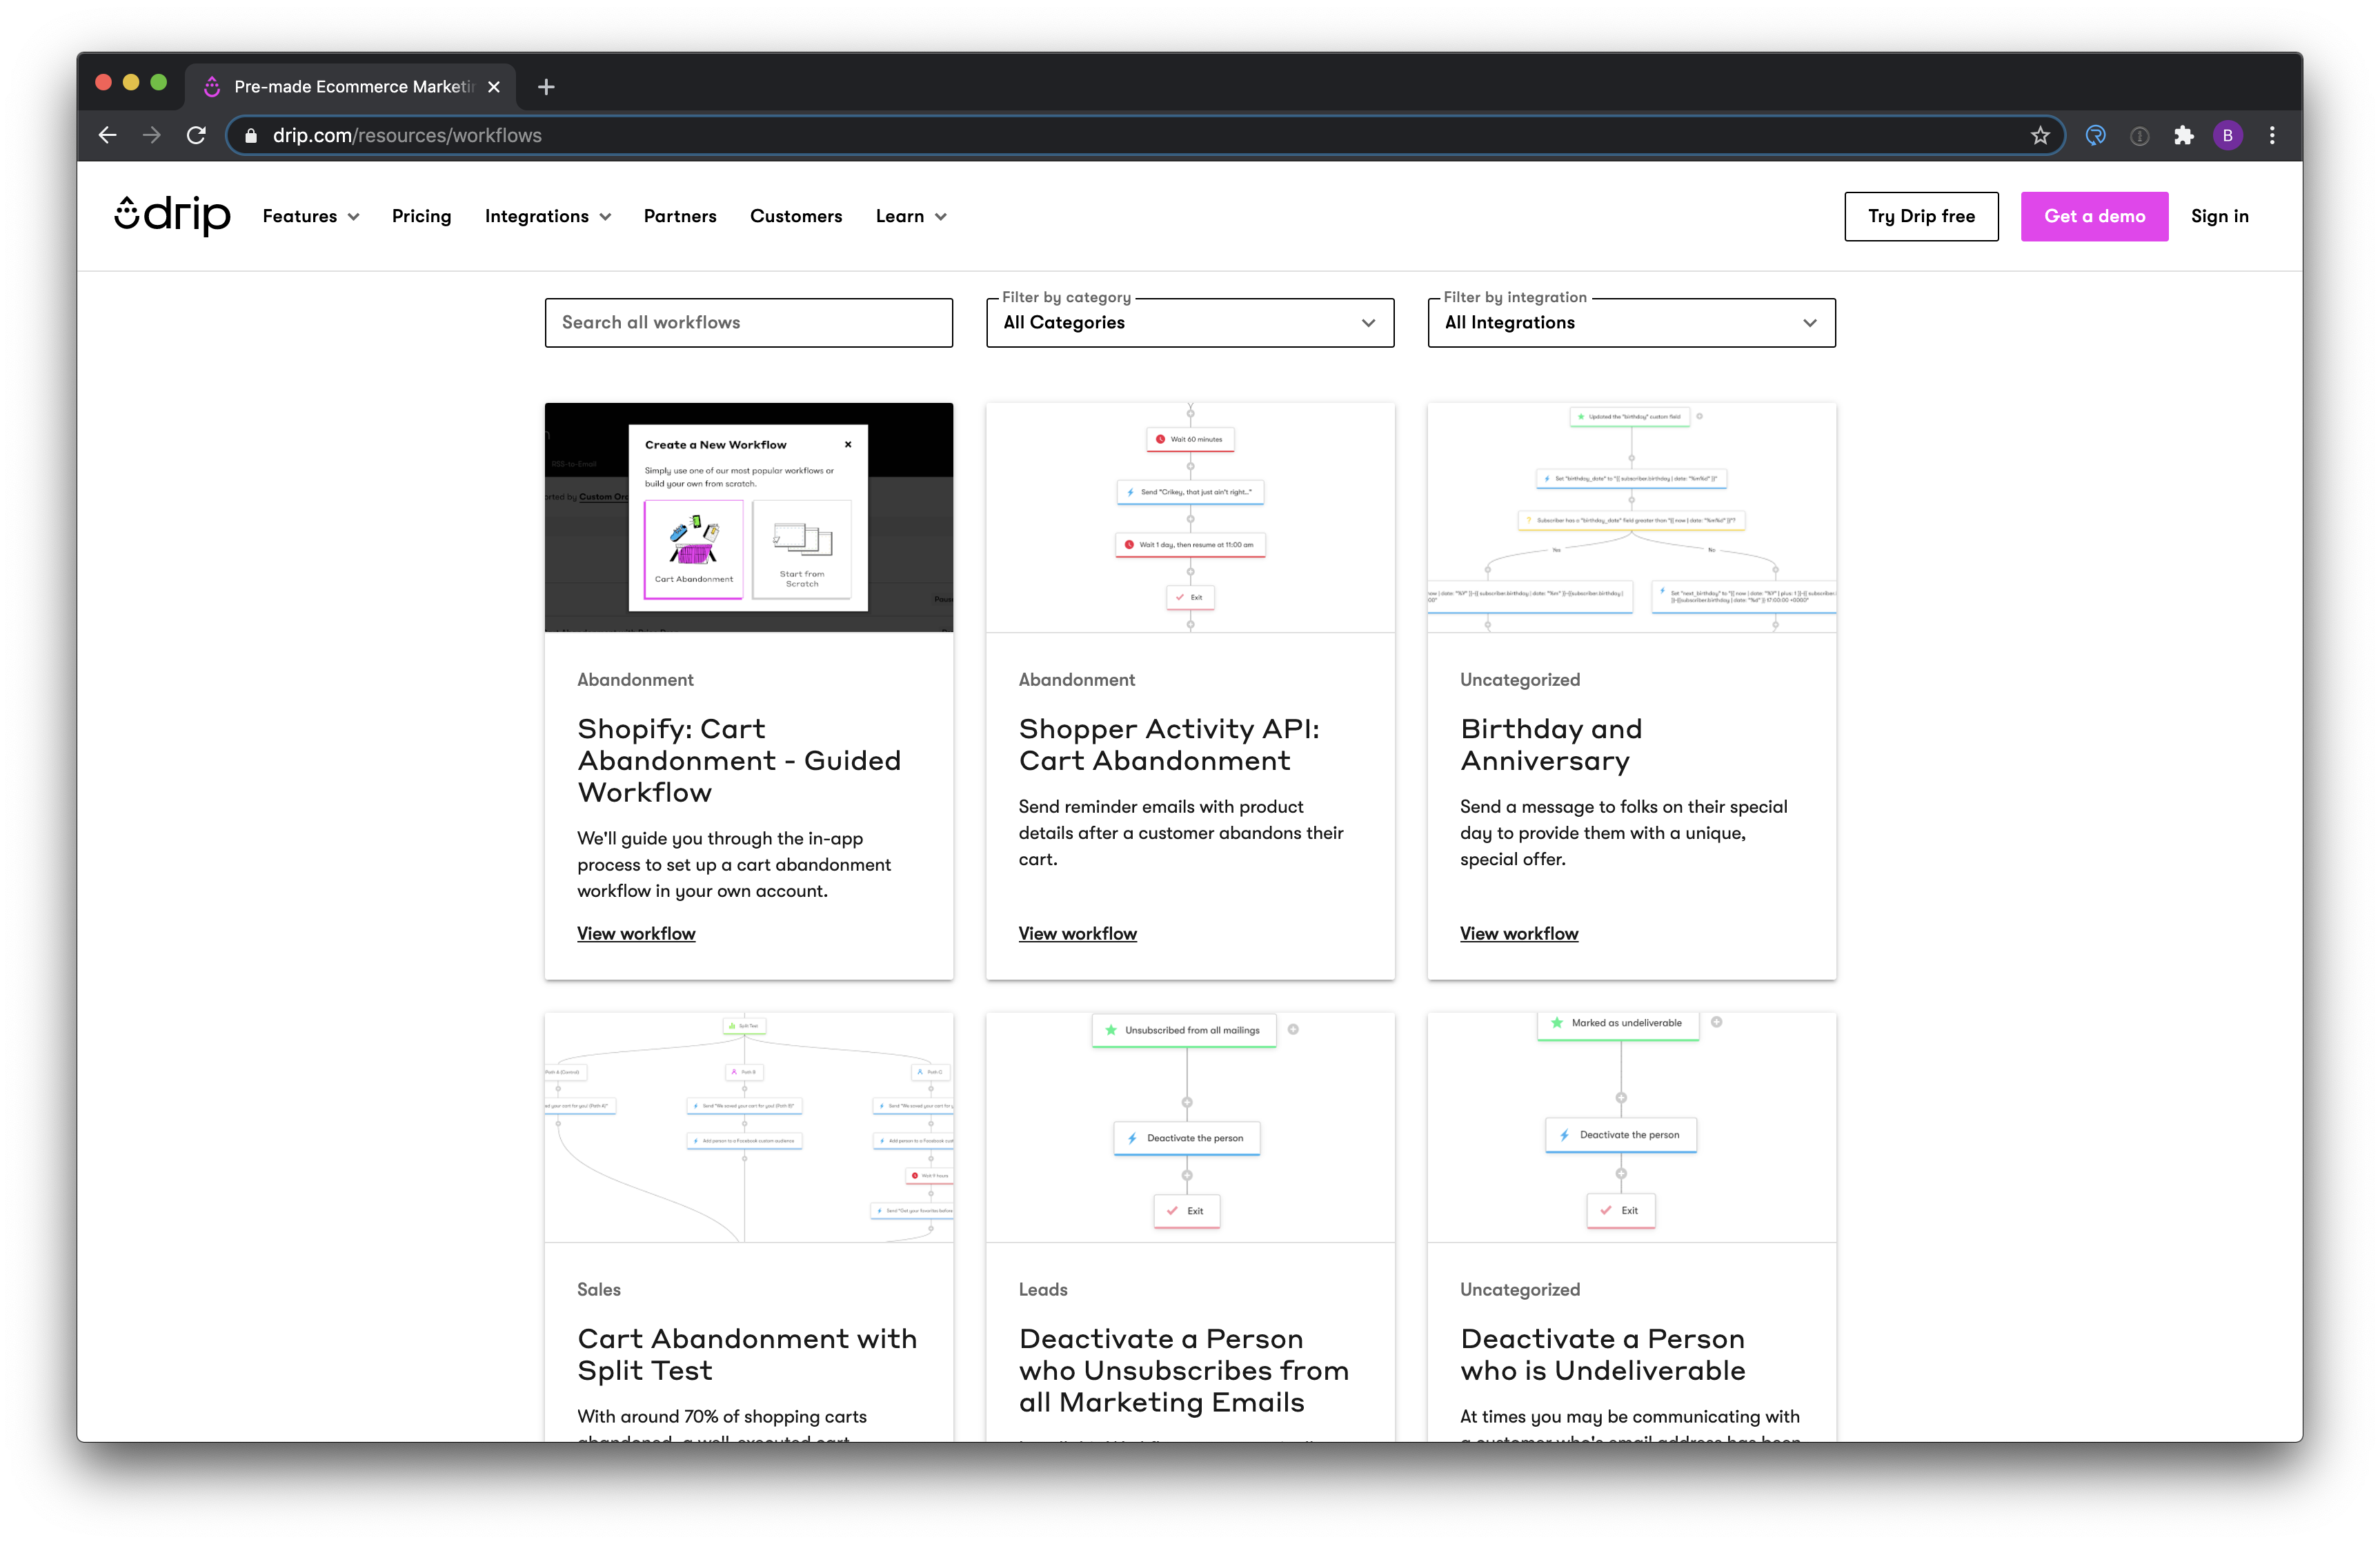Close the Pre-made Ecommerce Marketing tab
Image resolution: width=2380 pixels, height=1544 pixels.
click(494, 87)
